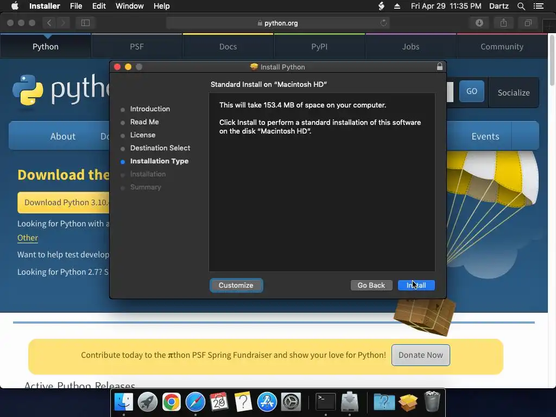Switch to the Docs site tab
This screenshot has width=556, height=417.
pos(228,47)
